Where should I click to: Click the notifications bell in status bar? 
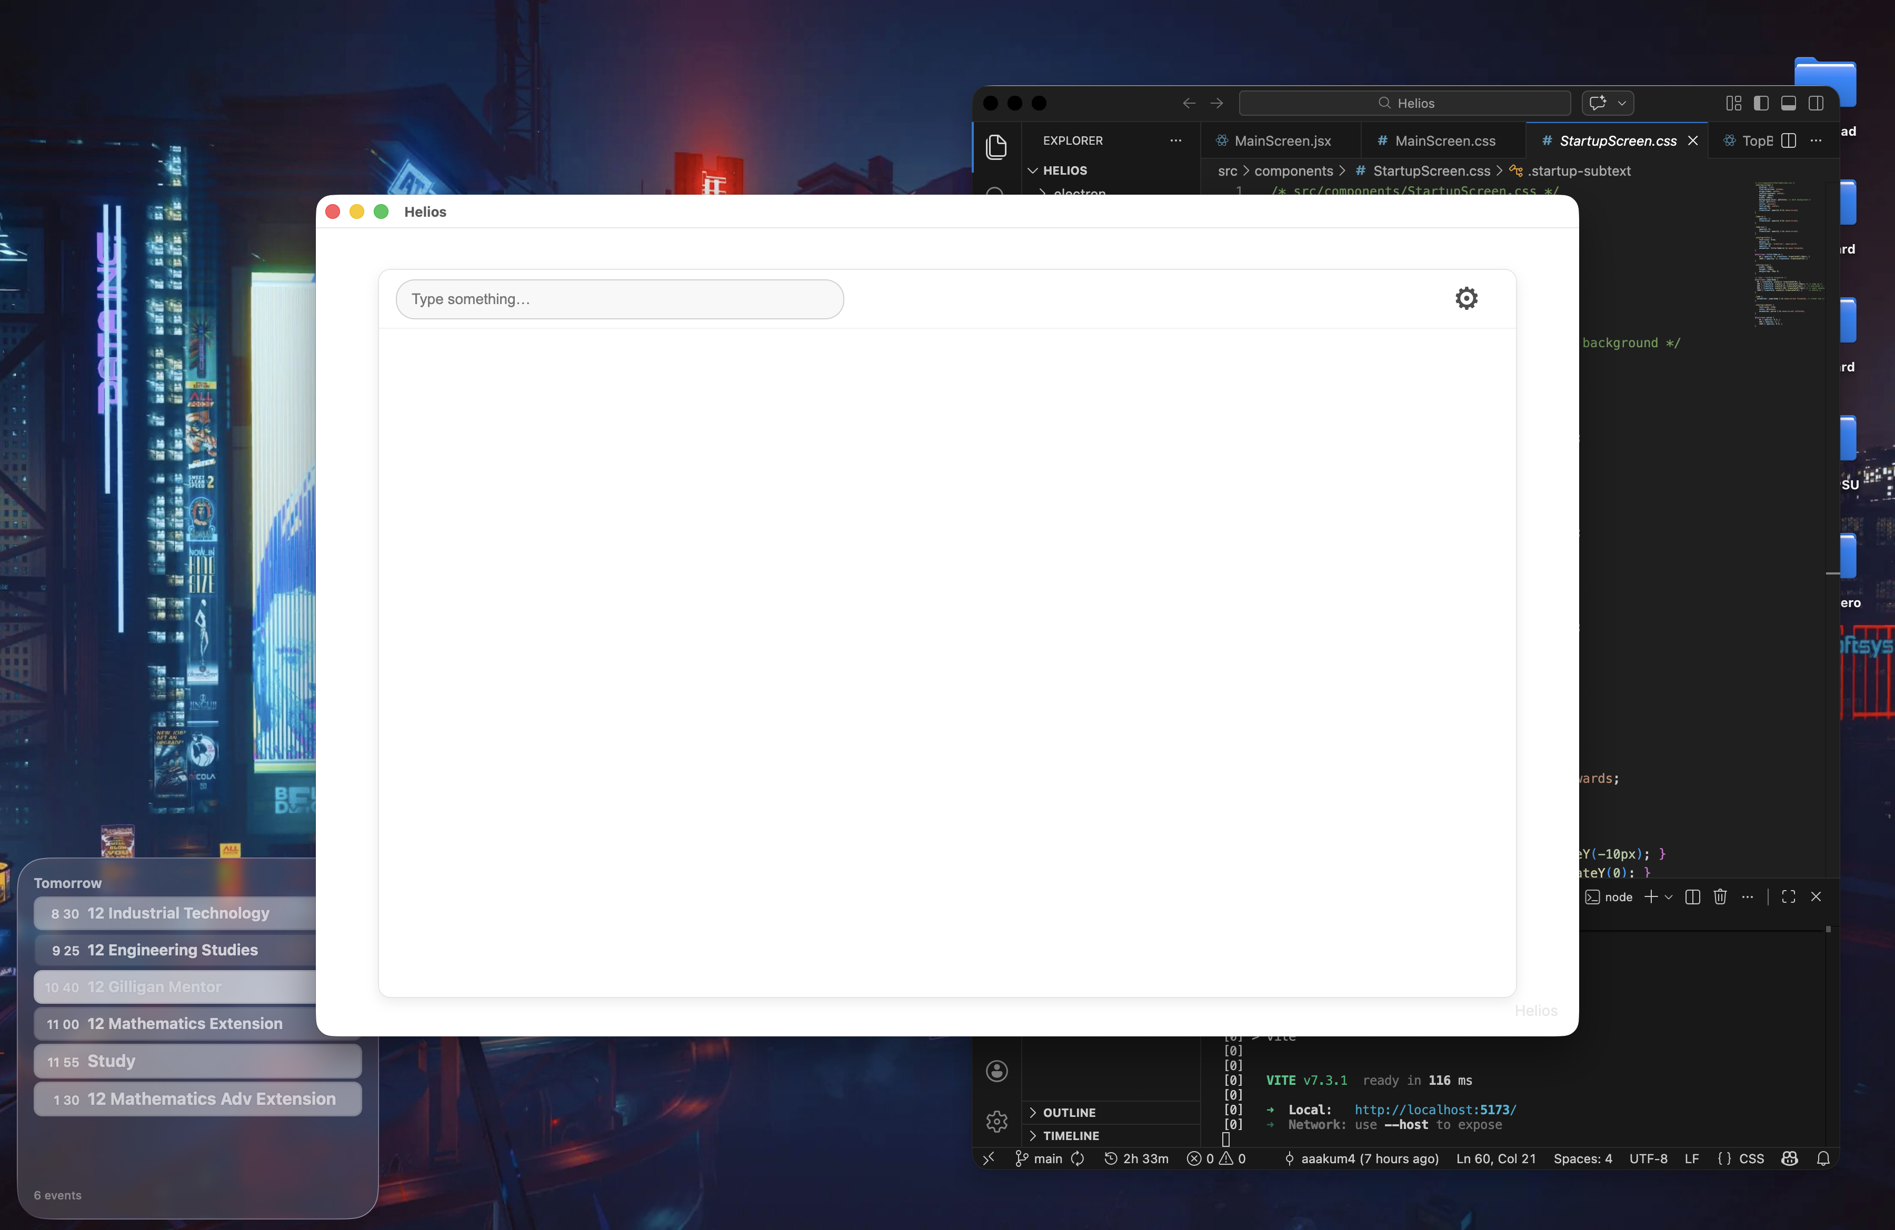[x=1822, y=1158]
